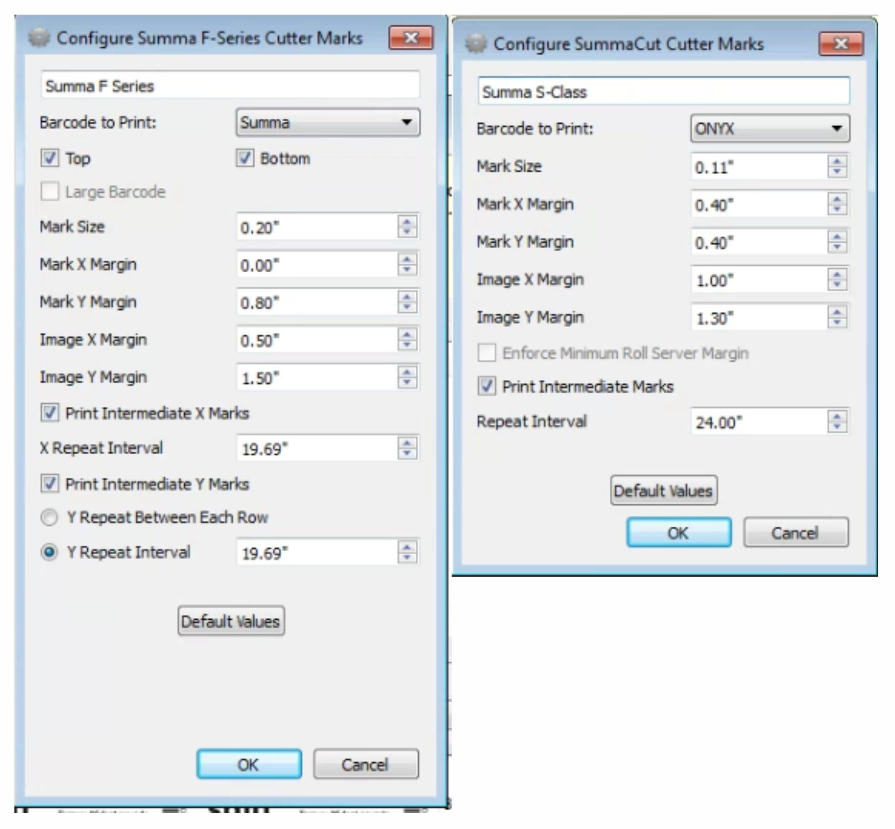Viewport: 895px width, 829px height.
Task: Click OK in the F-Series dialog
Action: pos(249,764)
